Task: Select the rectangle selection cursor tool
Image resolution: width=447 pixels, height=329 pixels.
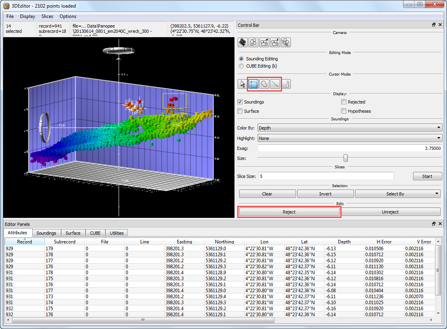Action: [x=253, y=84]
